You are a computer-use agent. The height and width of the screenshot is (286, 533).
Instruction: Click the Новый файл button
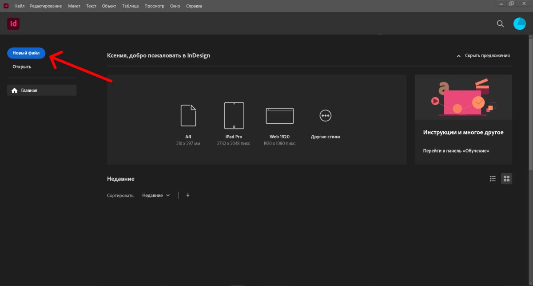[x=26, y=53]
